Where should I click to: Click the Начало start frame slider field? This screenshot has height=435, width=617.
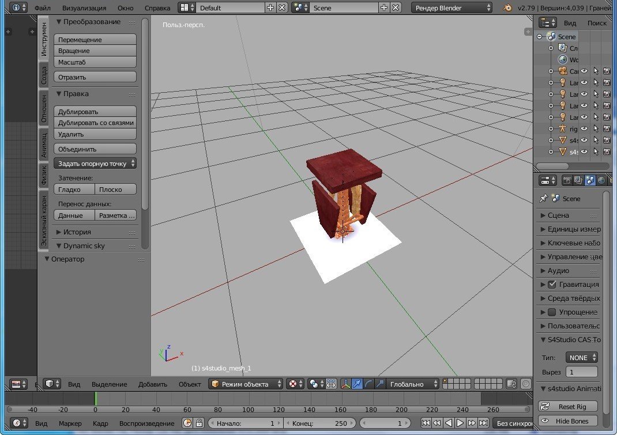pyautogui.click(x=245, y=423)
